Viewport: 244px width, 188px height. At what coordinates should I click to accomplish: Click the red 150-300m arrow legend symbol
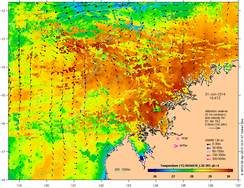point(209,155)
